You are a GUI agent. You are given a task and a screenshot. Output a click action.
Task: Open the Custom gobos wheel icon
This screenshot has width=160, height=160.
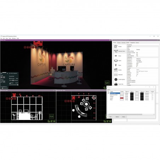tap(116, 79)
